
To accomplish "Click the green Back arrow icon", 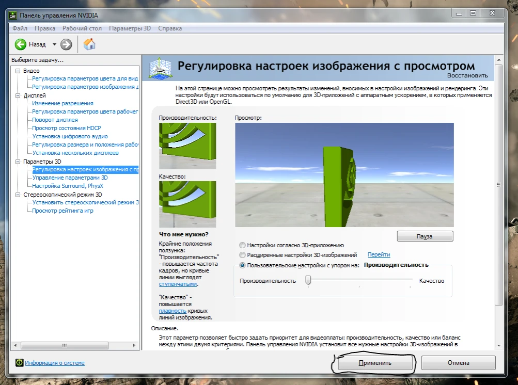I will point(20,44).
